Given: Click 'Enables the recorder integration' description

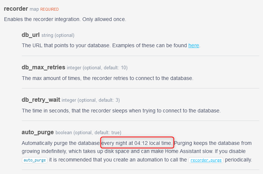Looking at the screenshot, I should point(65,19).
